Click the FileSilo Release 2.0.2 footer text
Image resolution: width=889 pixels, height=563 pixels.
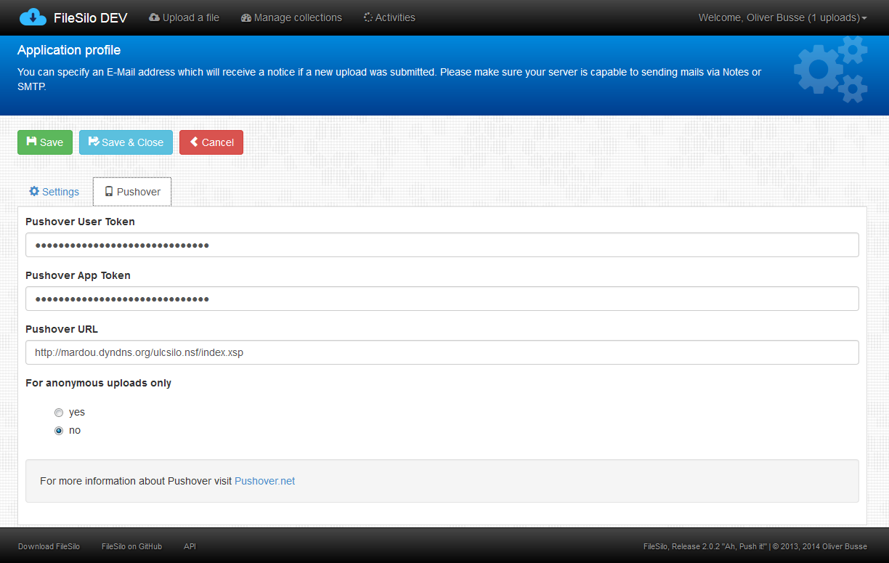[x=755, y=546]
